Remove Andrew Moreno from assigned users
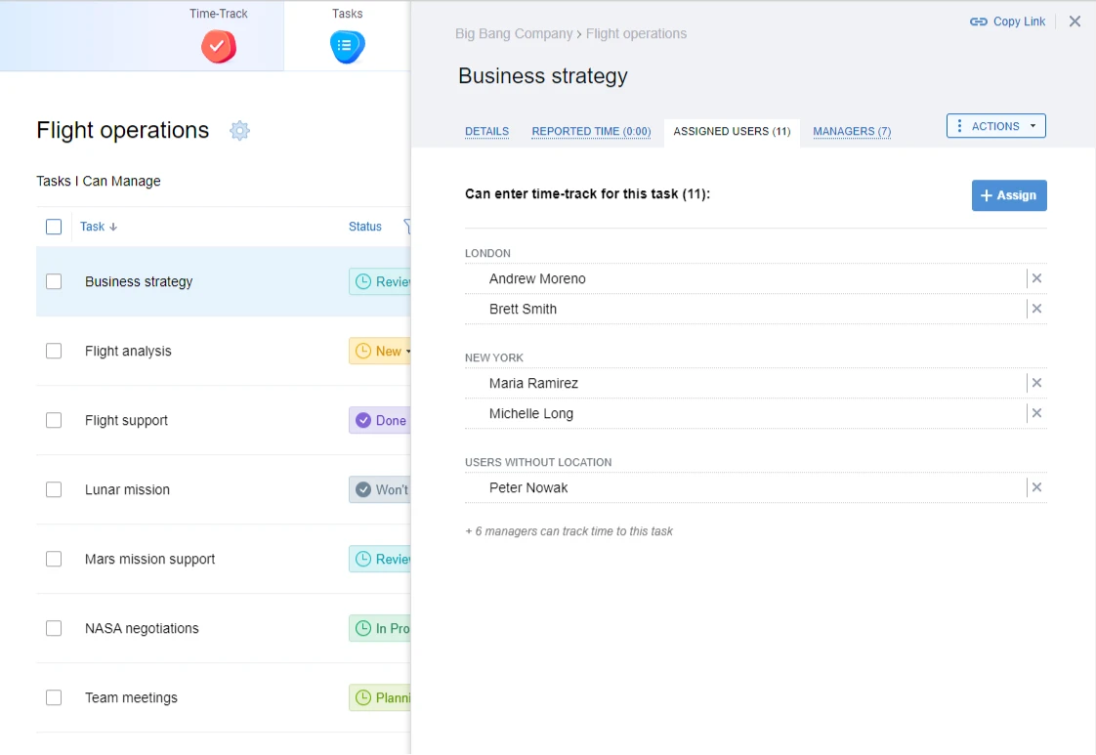This screenshot has width=1096, height=755. pos(1036,279)
